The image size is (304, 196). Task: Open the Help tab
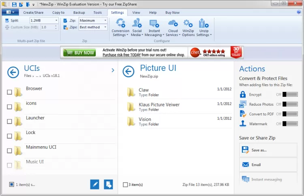pyautogui.click(x=153, y=13)
